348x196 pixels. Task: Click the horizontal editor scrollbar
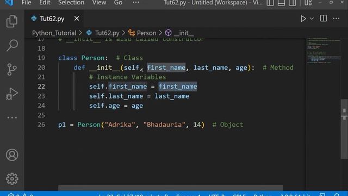tap(170, 188)
